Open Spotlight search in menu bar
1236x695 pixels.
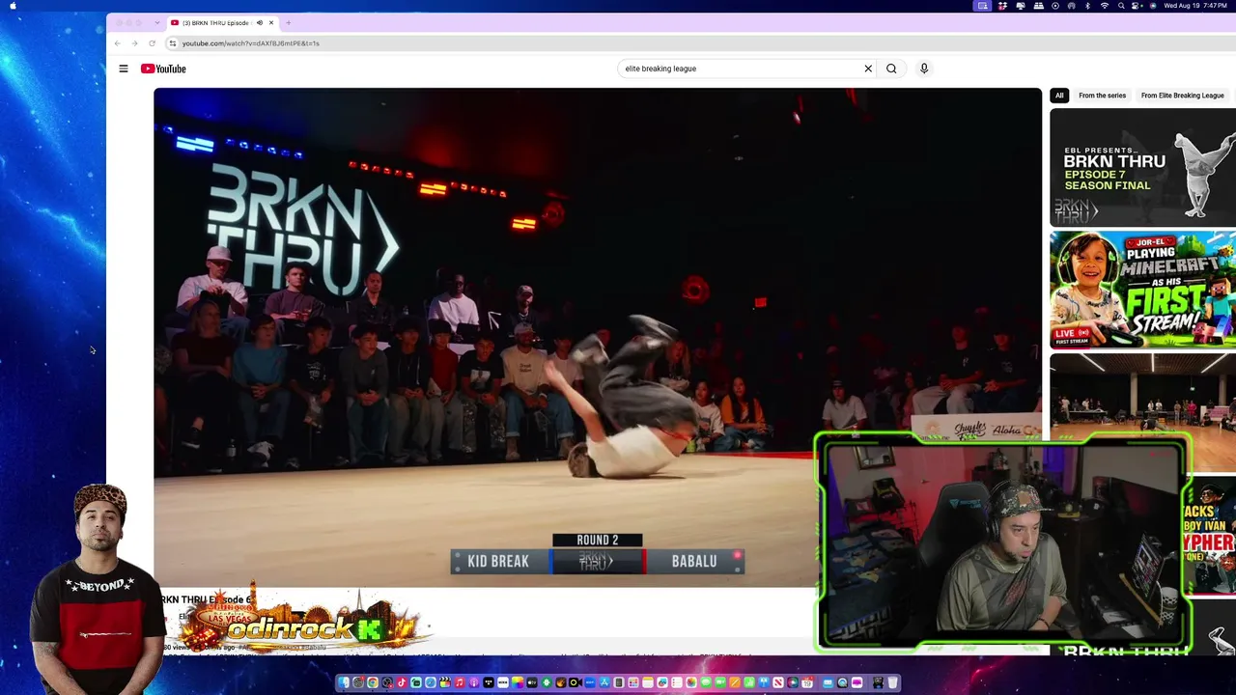[1121, 6]
